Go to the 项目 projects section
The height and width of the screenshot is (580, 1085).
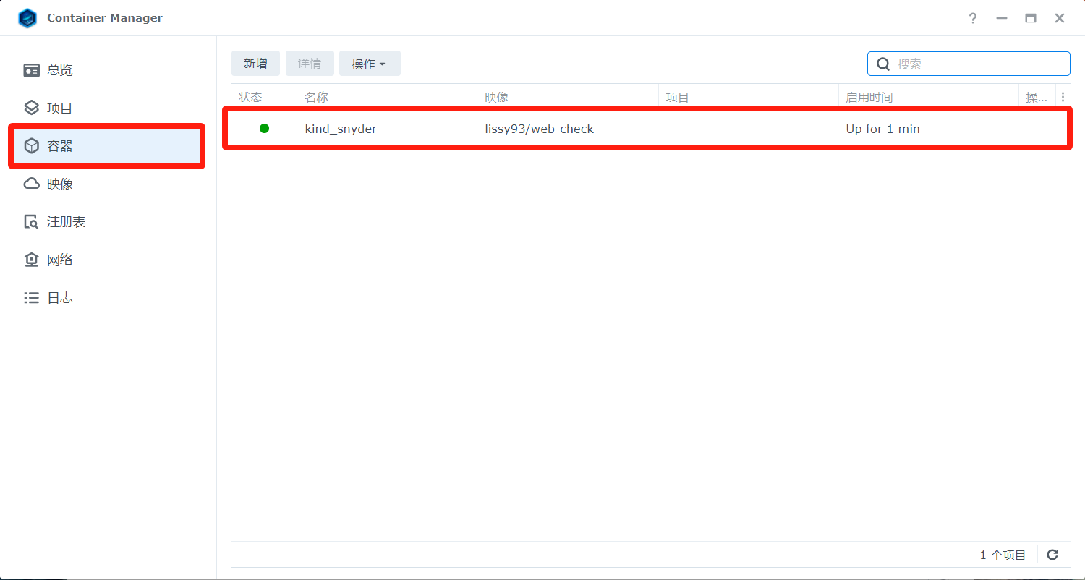59,108
